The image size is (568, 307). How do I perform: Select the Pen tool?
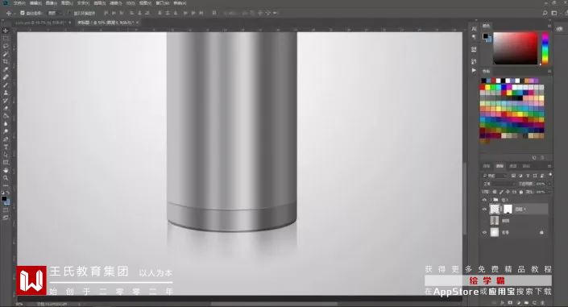click(x=6, y=139)
